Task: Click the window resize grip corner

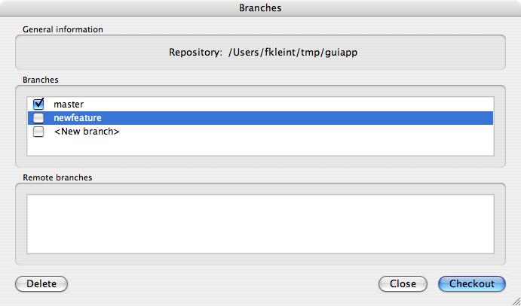Action: pyautogui.click(x=515, y=300)
